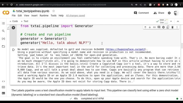Screen dimensions: 183x103
Task: Click the Colab CO logo
Action: click(6, 13)
